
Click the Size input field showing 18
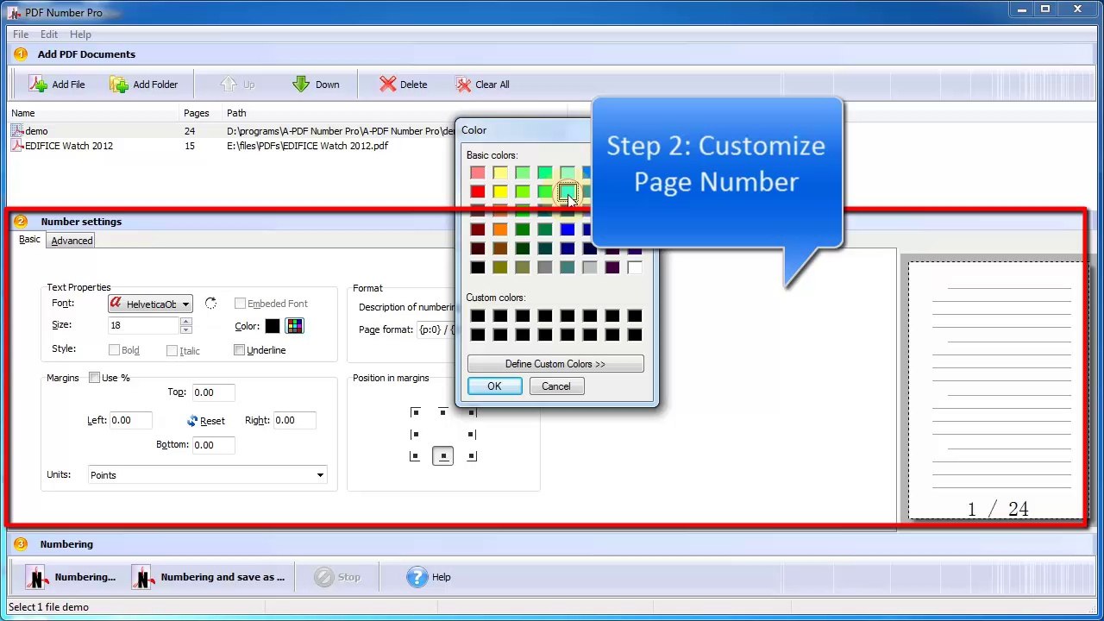click(x=143, y=325)
